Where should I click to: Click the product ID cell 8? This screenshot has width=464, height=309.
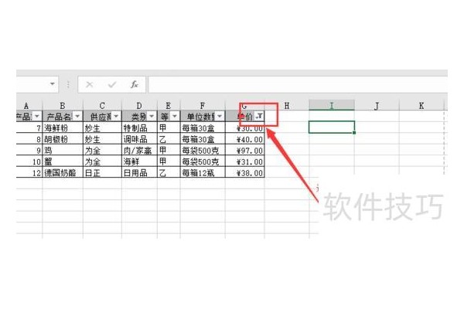coord(29,139)
